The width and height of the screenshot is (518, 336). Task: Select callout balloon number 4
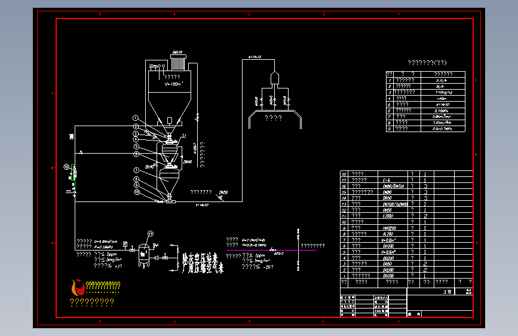136,139
